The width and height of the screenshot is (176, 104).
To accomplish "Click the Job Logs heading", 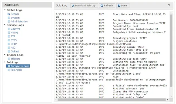I will point(12,62).
